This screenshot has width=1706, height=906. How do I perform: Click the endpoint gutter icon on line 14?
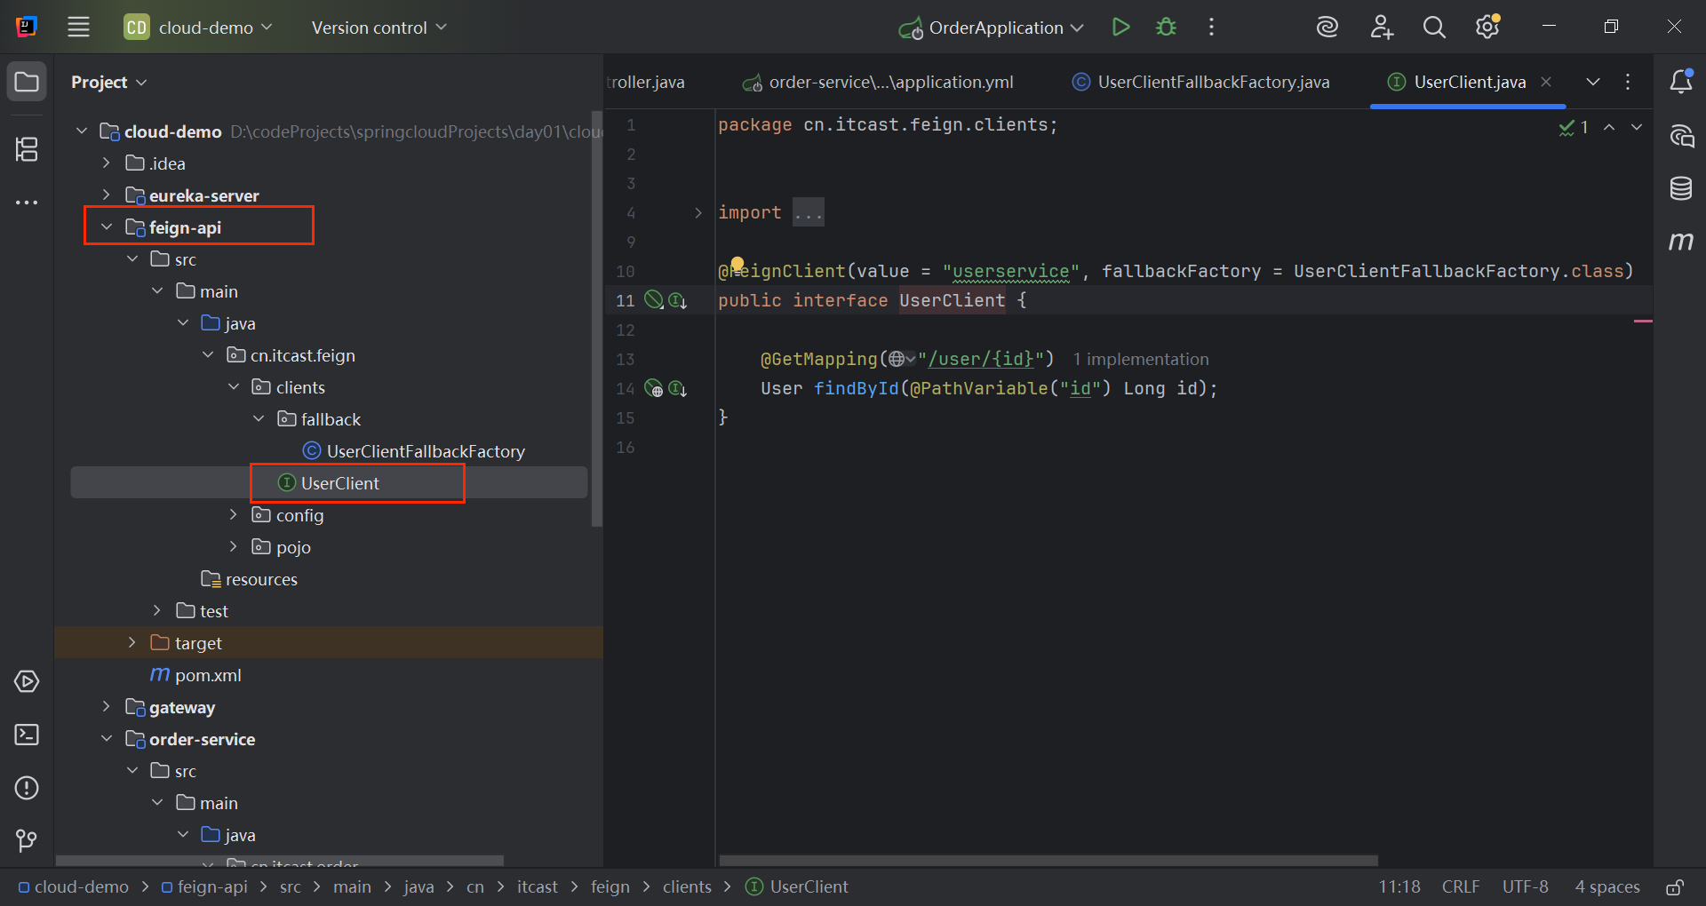click(654, 388)
